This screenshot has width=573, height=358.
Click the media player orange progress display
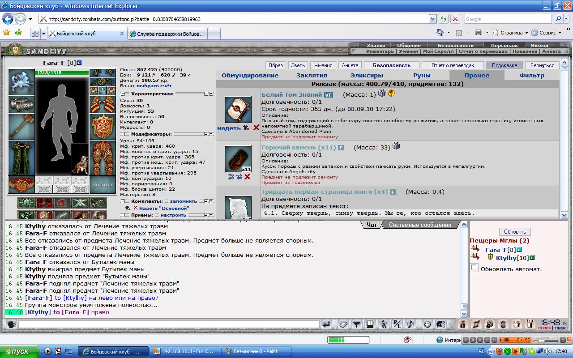tap(515, 340)
